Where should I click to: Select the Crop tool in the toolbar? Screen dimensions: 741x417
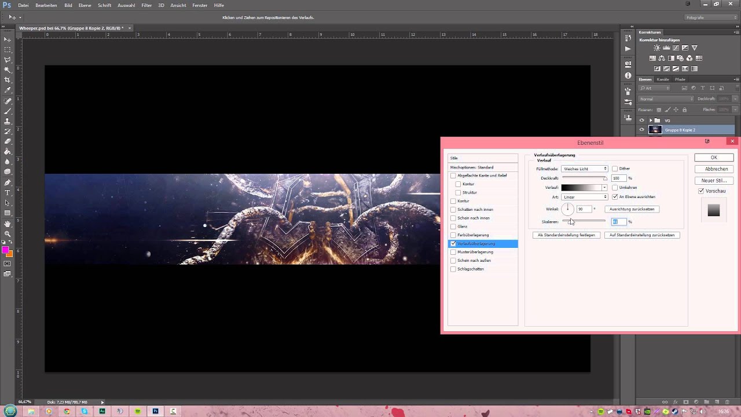[8, 80]
